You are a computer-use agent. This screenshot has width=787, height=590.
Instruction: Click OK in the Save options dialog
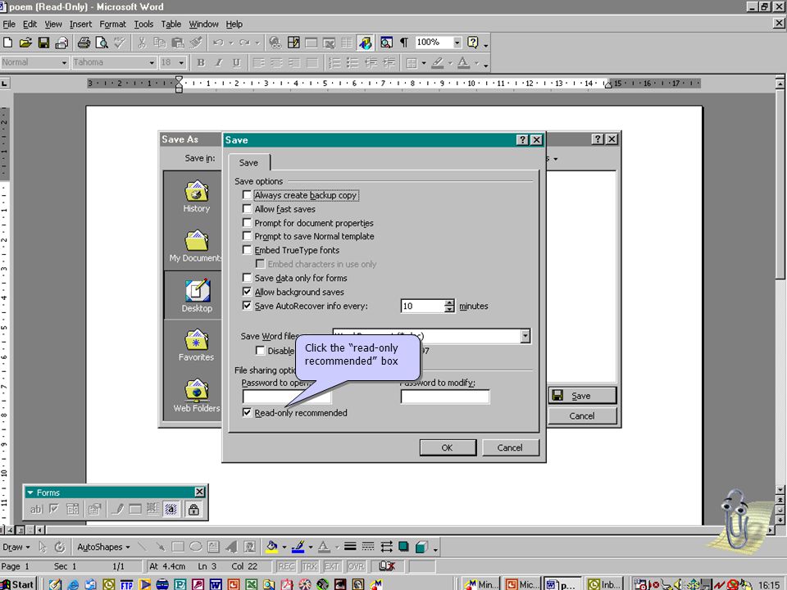click(448, 447)
